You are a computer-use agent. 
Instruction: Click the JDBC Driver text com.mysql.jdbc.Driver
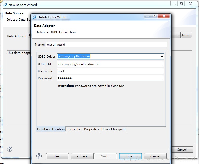point(74,56)
